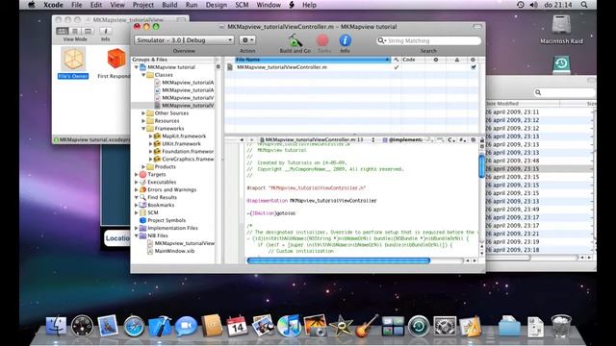The height and width of the screenshot is (346, 616).
Task: Click the vertical scrollbar thumb in the editor
Action: [481, 166]
